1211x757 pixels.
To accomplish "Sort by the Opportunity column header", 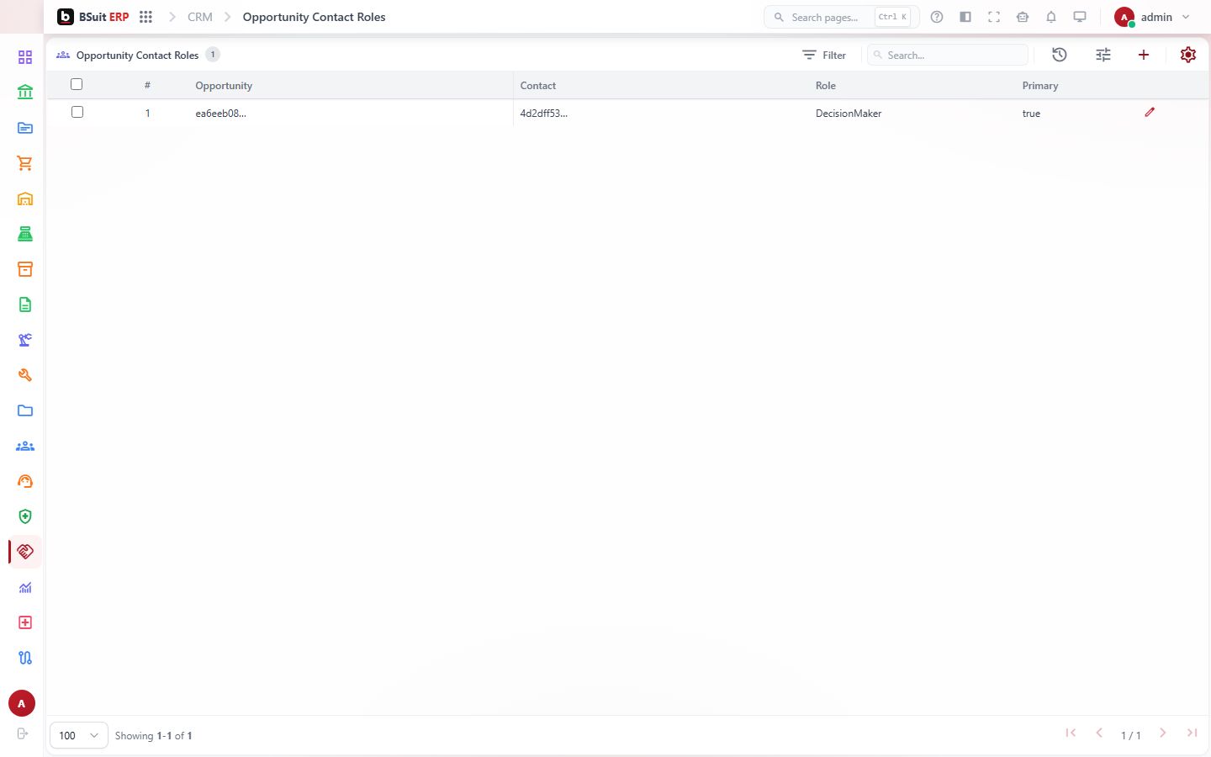I will click(x=224, y=86).
